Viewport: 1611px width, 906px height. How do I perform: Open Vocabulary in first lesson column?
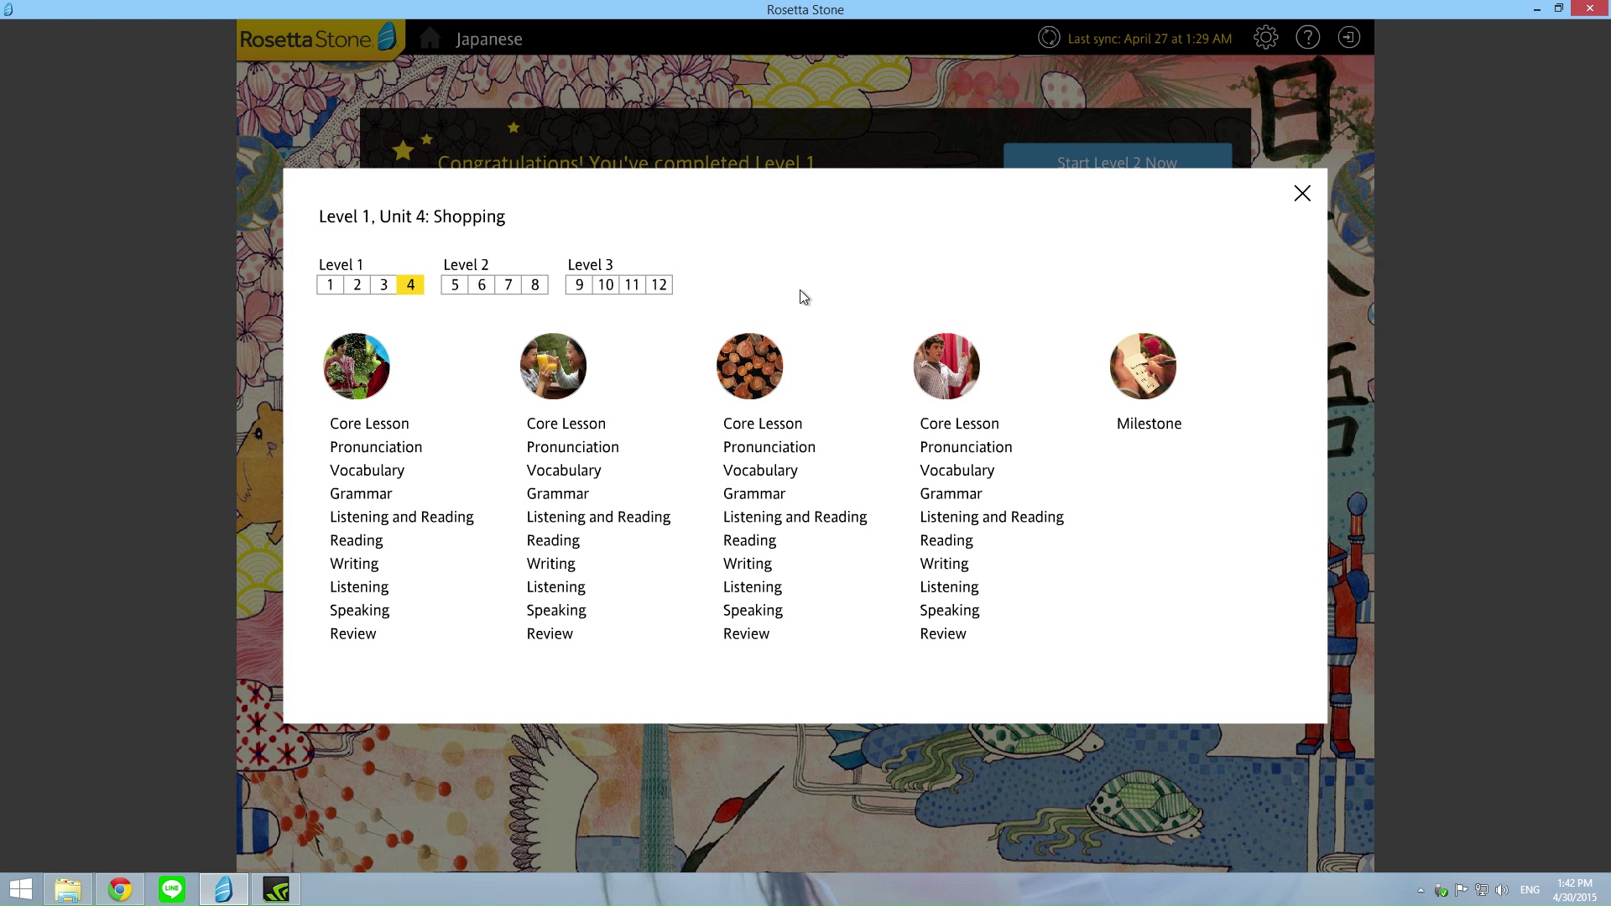tap(367, 471)
